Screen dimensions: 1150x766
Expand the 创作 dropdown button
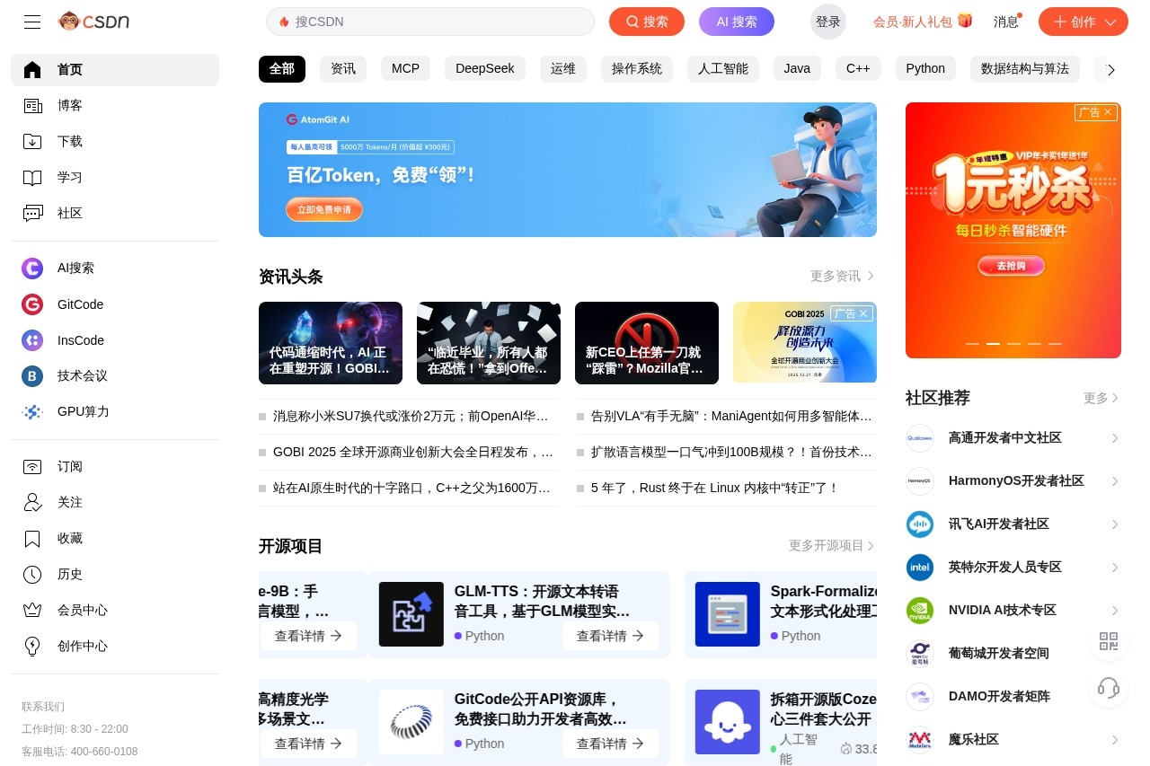pos(1110,22)
